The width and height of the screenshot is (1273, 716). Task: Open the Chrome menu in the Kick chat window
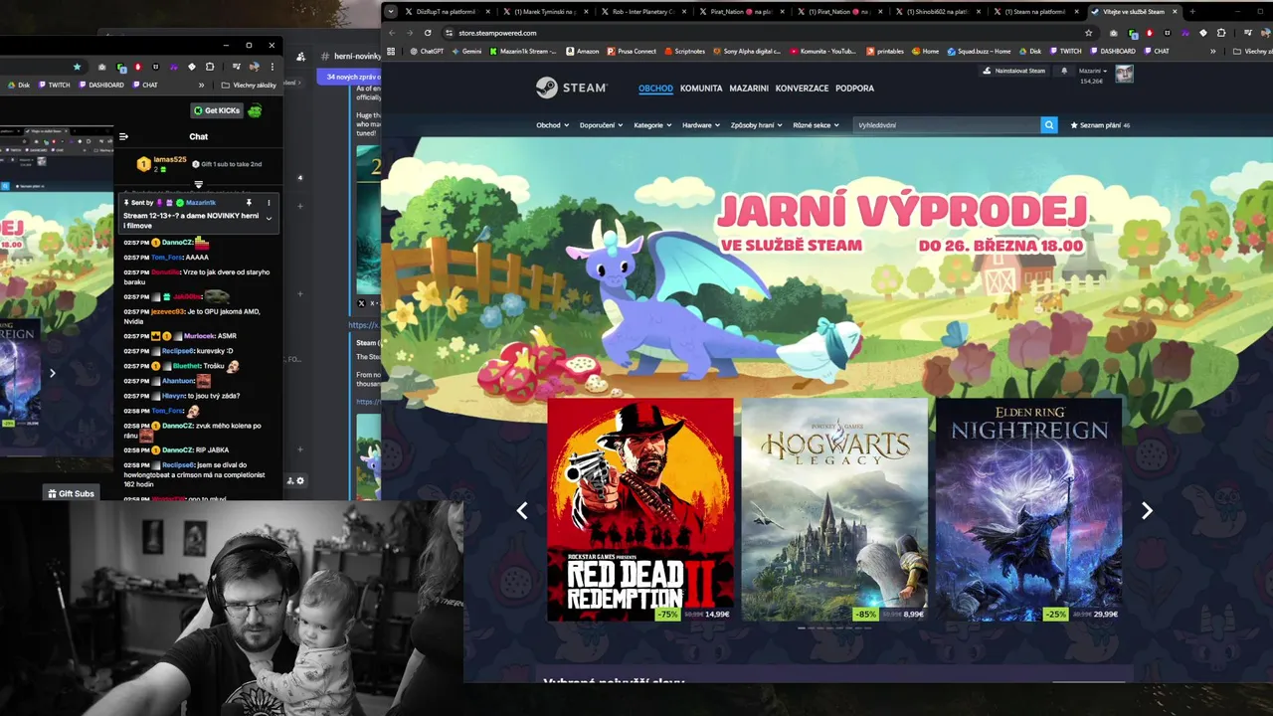point(273,67)
